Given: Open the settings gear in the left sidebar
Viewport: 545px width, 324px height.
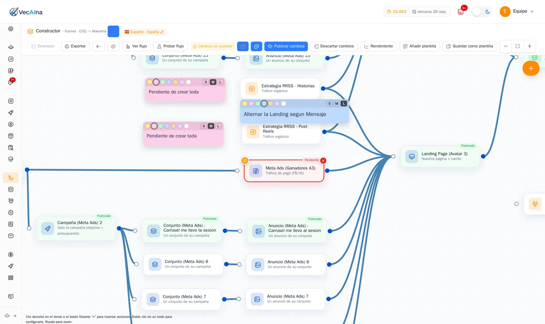Looking at the screenshot, I should [11, 29].
